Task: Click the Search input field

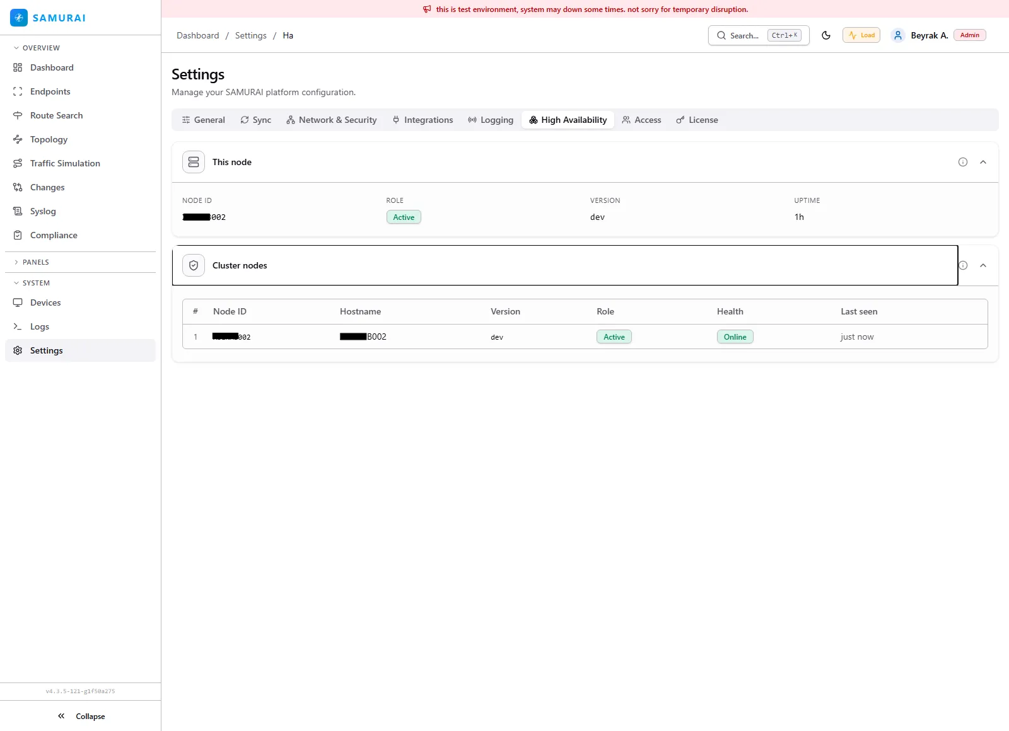Action: [759, 35]
